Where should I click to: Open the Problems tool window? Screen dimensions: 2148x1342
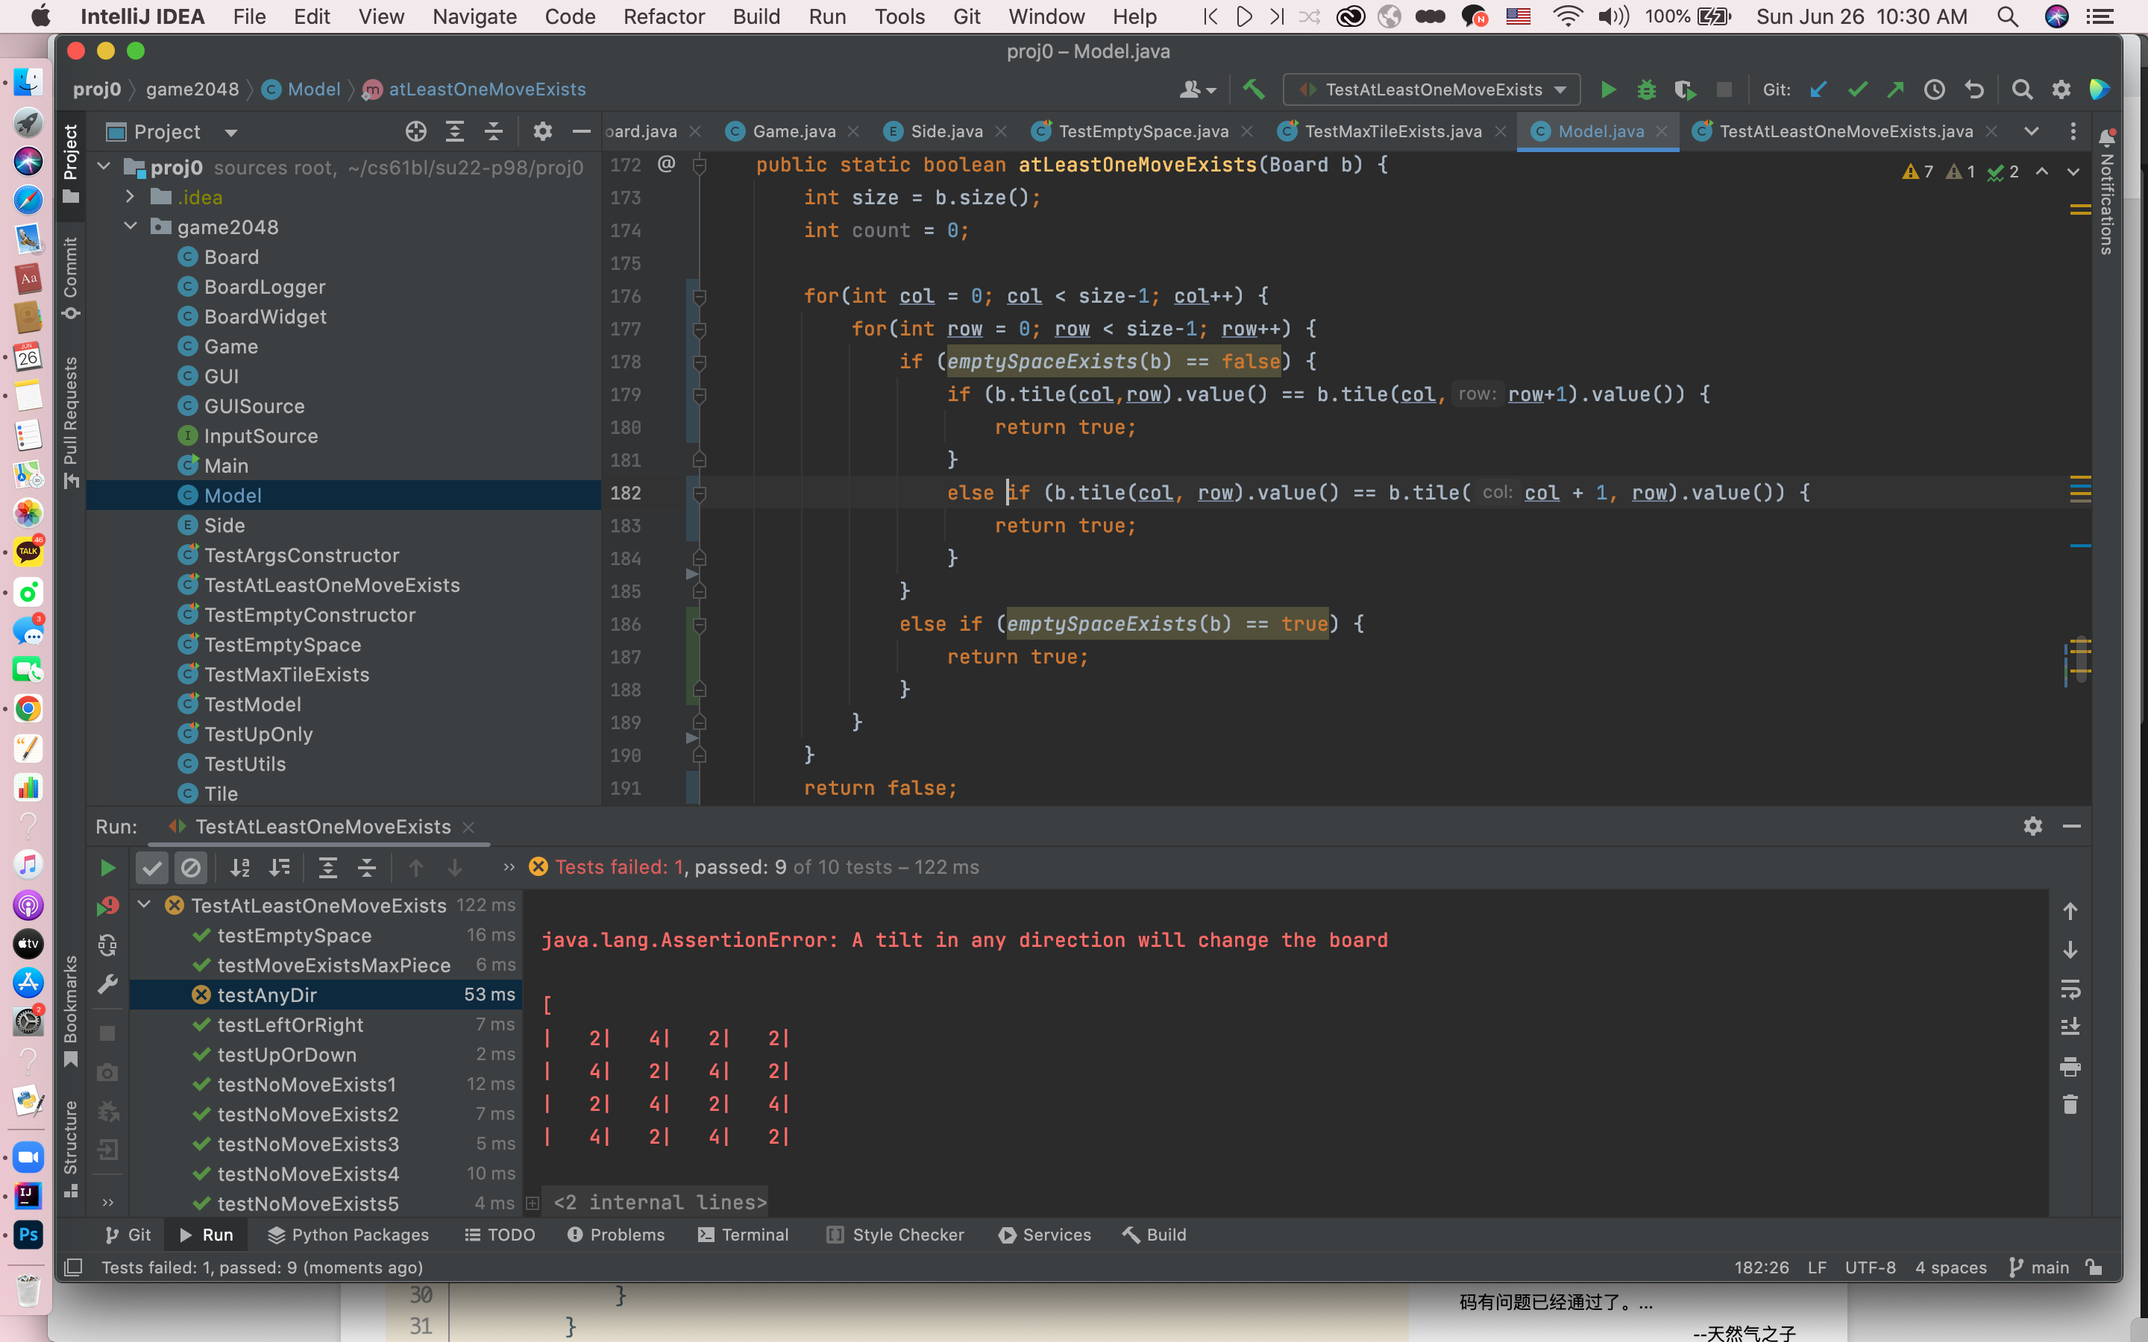click(616, 1235)
